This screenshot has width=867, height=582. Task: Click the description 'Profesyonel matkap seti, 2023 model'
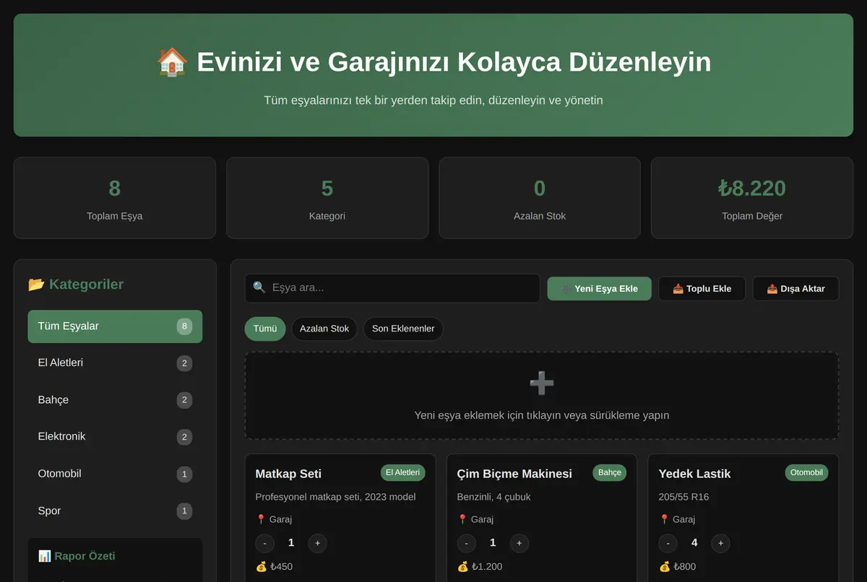click(x=336, y=497)
